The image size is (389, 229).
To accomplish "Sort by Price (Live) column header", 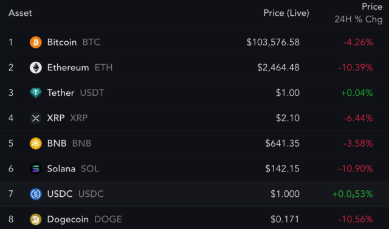I will tap(286, 13).
